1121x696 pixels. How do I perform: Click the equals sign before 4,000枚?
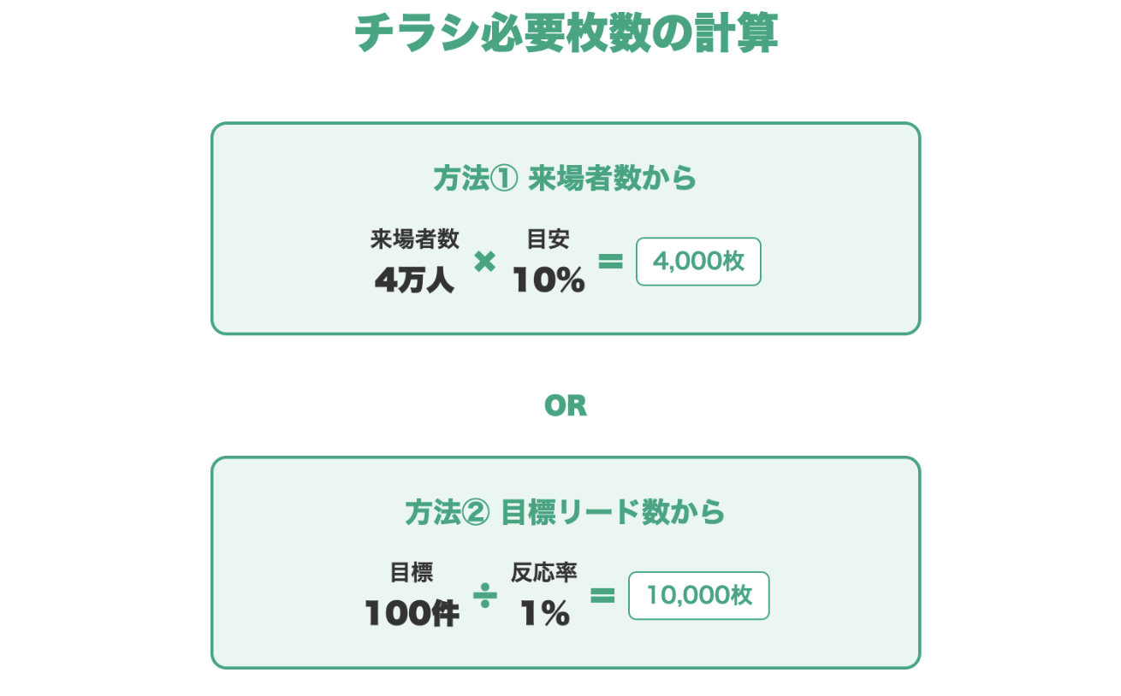click(610, 262)
